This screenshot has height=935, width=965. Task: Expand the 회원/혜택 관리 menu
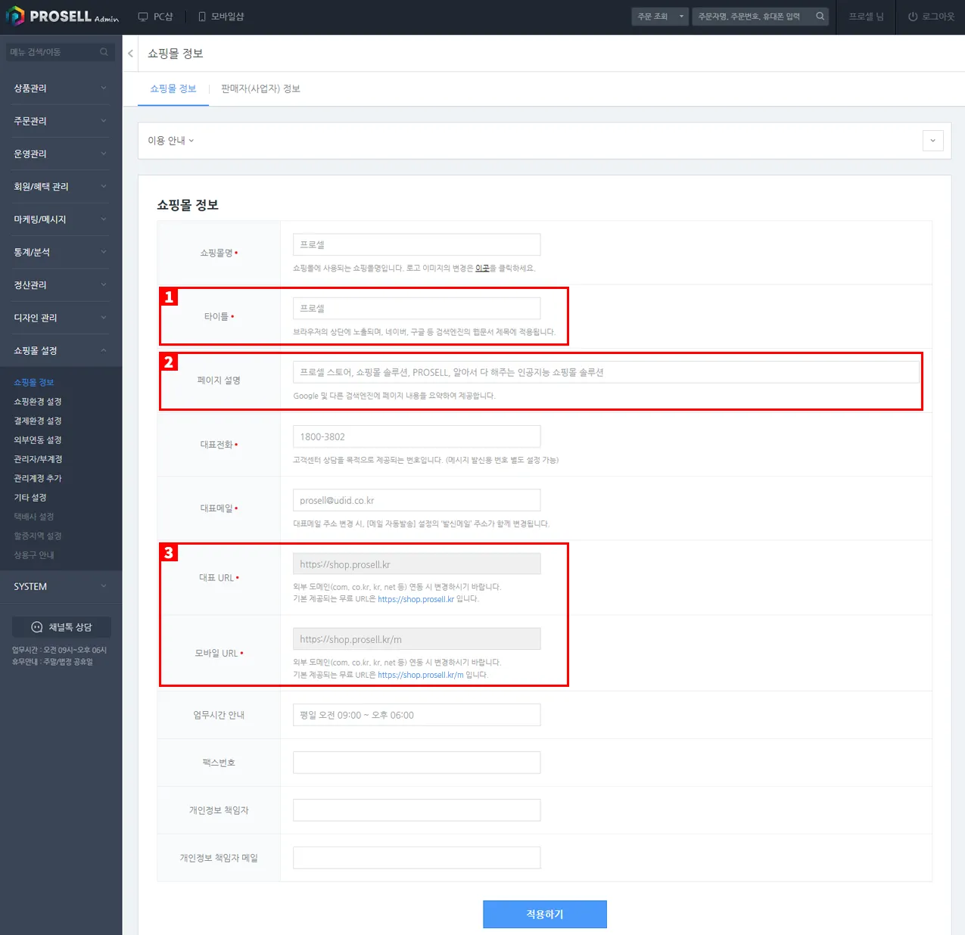coord(61,187)
